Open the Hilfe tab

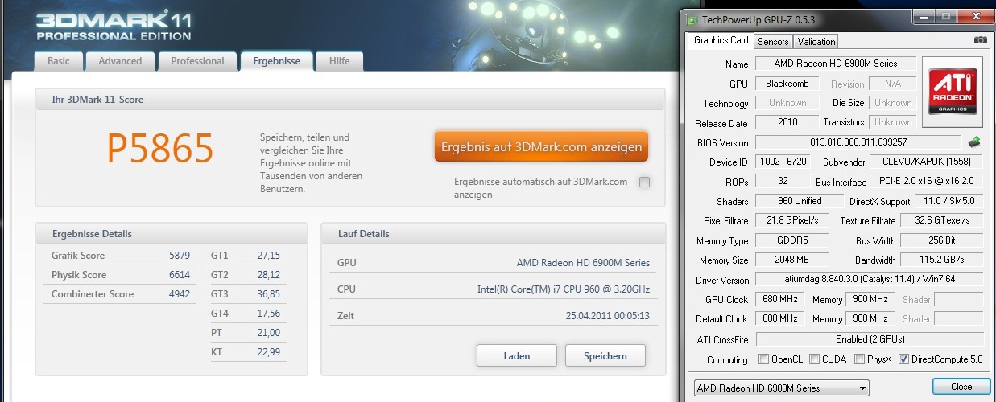339,61
